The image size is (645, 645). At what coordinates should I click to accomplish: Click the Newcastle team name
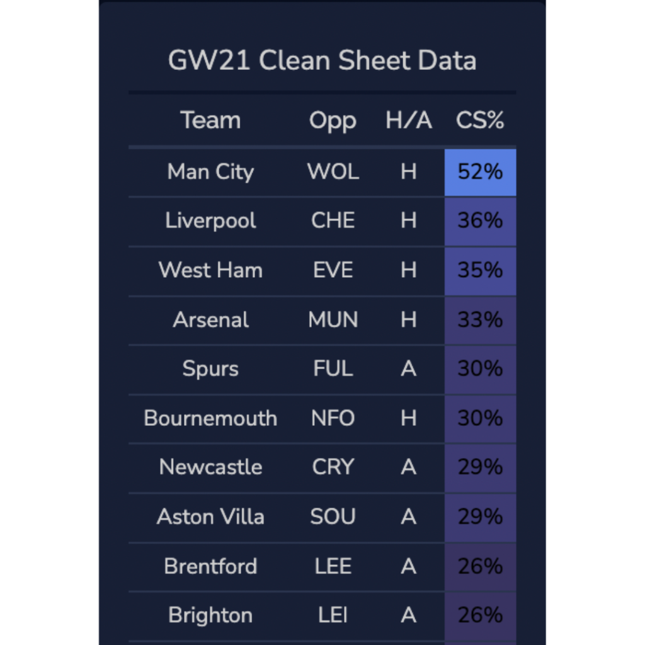tap(210, 467)
